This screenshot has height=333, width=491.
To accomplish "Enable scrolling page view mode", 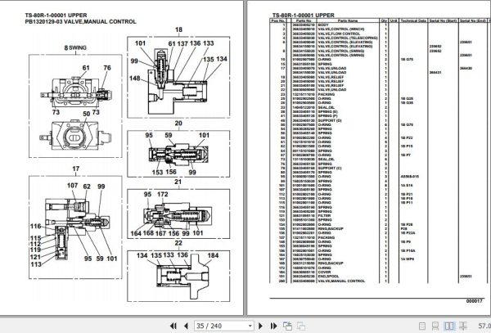I will [x=435, y=326].
